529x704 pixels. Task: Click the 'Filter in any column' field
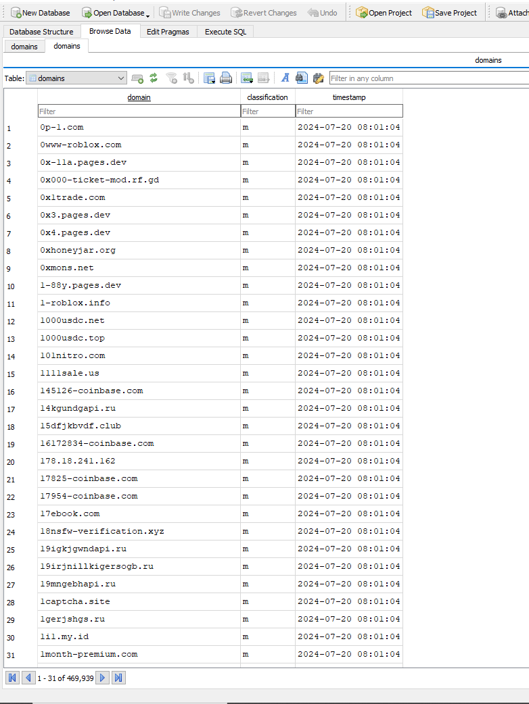pos(428,78)
